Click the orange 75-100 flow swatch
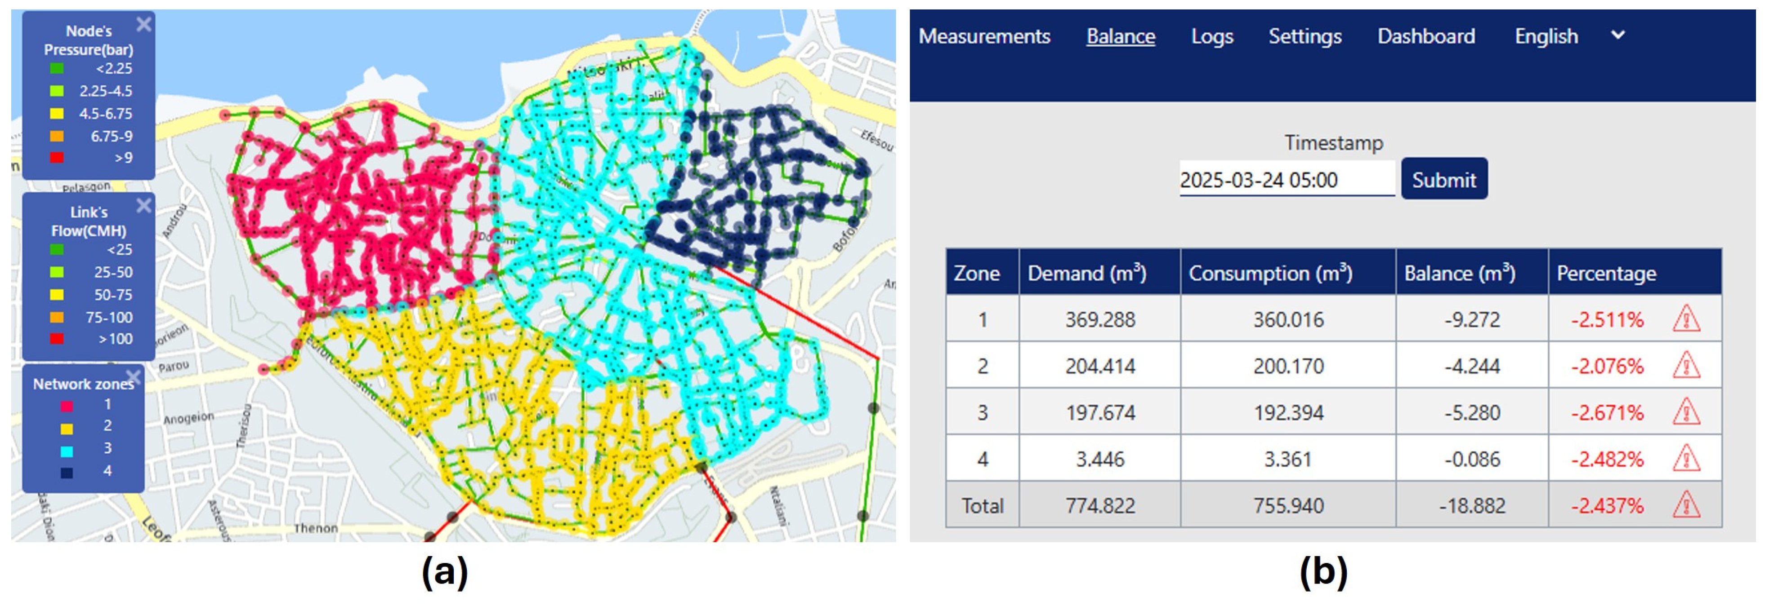Screen dimensions: 1774x606 point(57,317)
